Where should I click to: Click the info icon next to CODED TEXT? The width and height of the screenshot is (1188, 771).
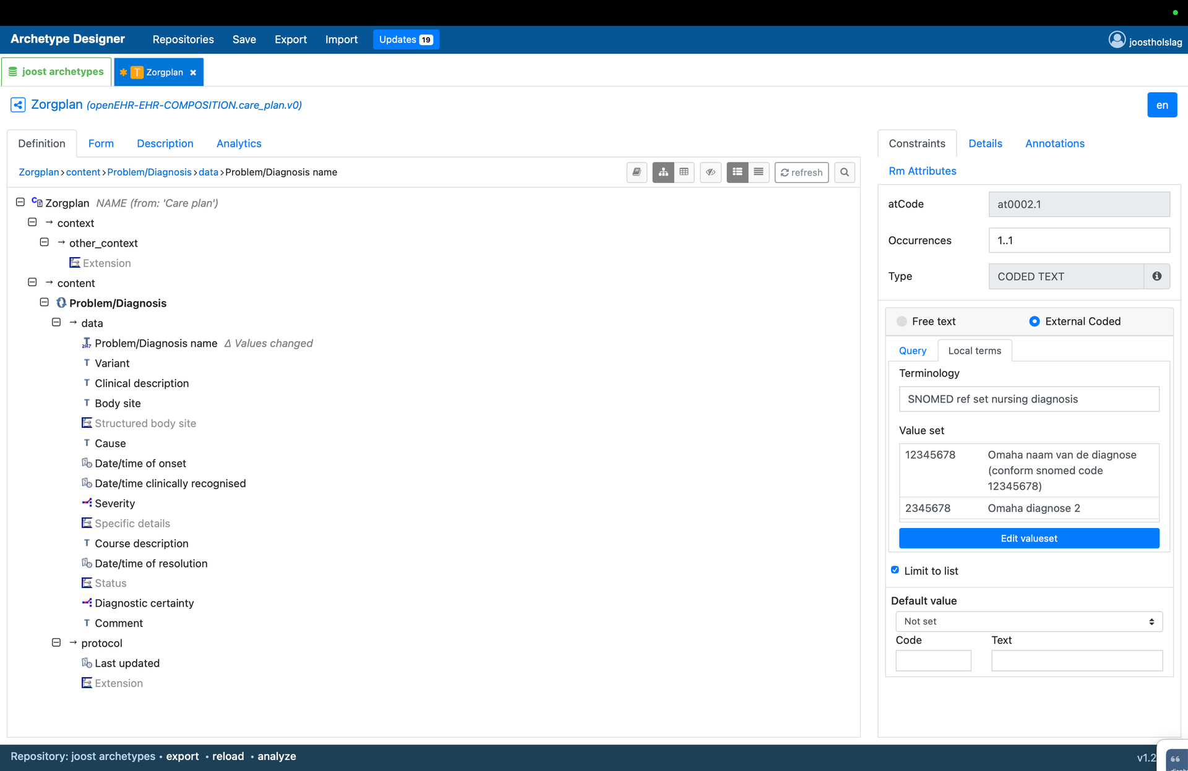click(x=1156, y=276)
